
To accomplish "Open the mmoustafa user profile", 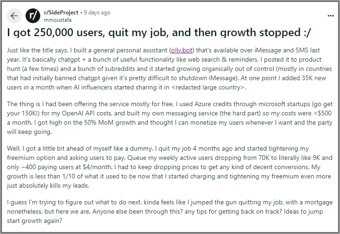I will [58, 20].
